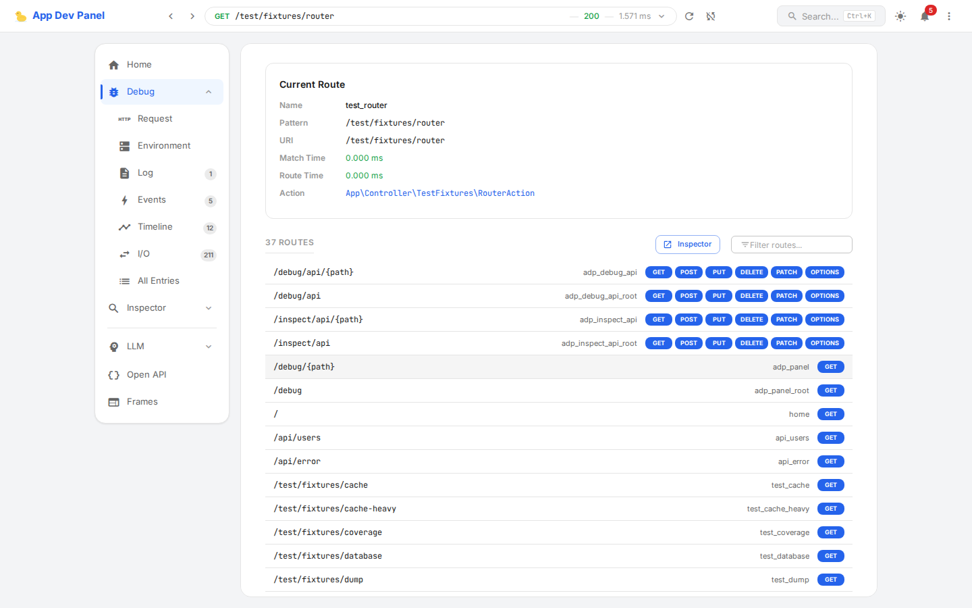Open the Open API sidebar item
The height and width of the screenshot is (608, 972).
[x=146, y=375]
